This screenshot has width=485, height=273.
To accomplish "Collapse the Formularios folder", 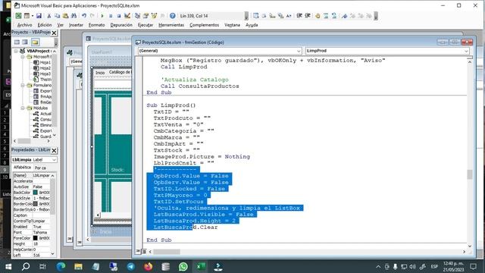I will [23, 85].
